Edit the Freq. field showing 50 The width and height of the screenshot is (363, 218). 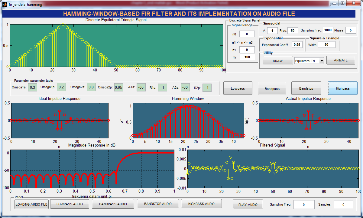292,30
